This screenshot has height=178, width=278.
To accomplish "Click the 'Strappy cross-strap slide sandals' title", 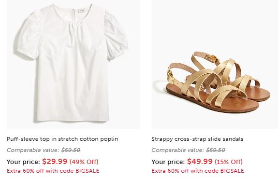I will point(197,139).
